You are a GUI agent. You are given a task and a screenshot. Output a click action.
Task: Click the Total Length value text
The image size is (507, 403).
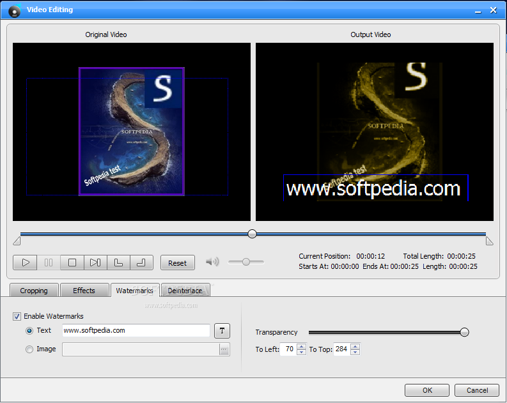(462, 256)
